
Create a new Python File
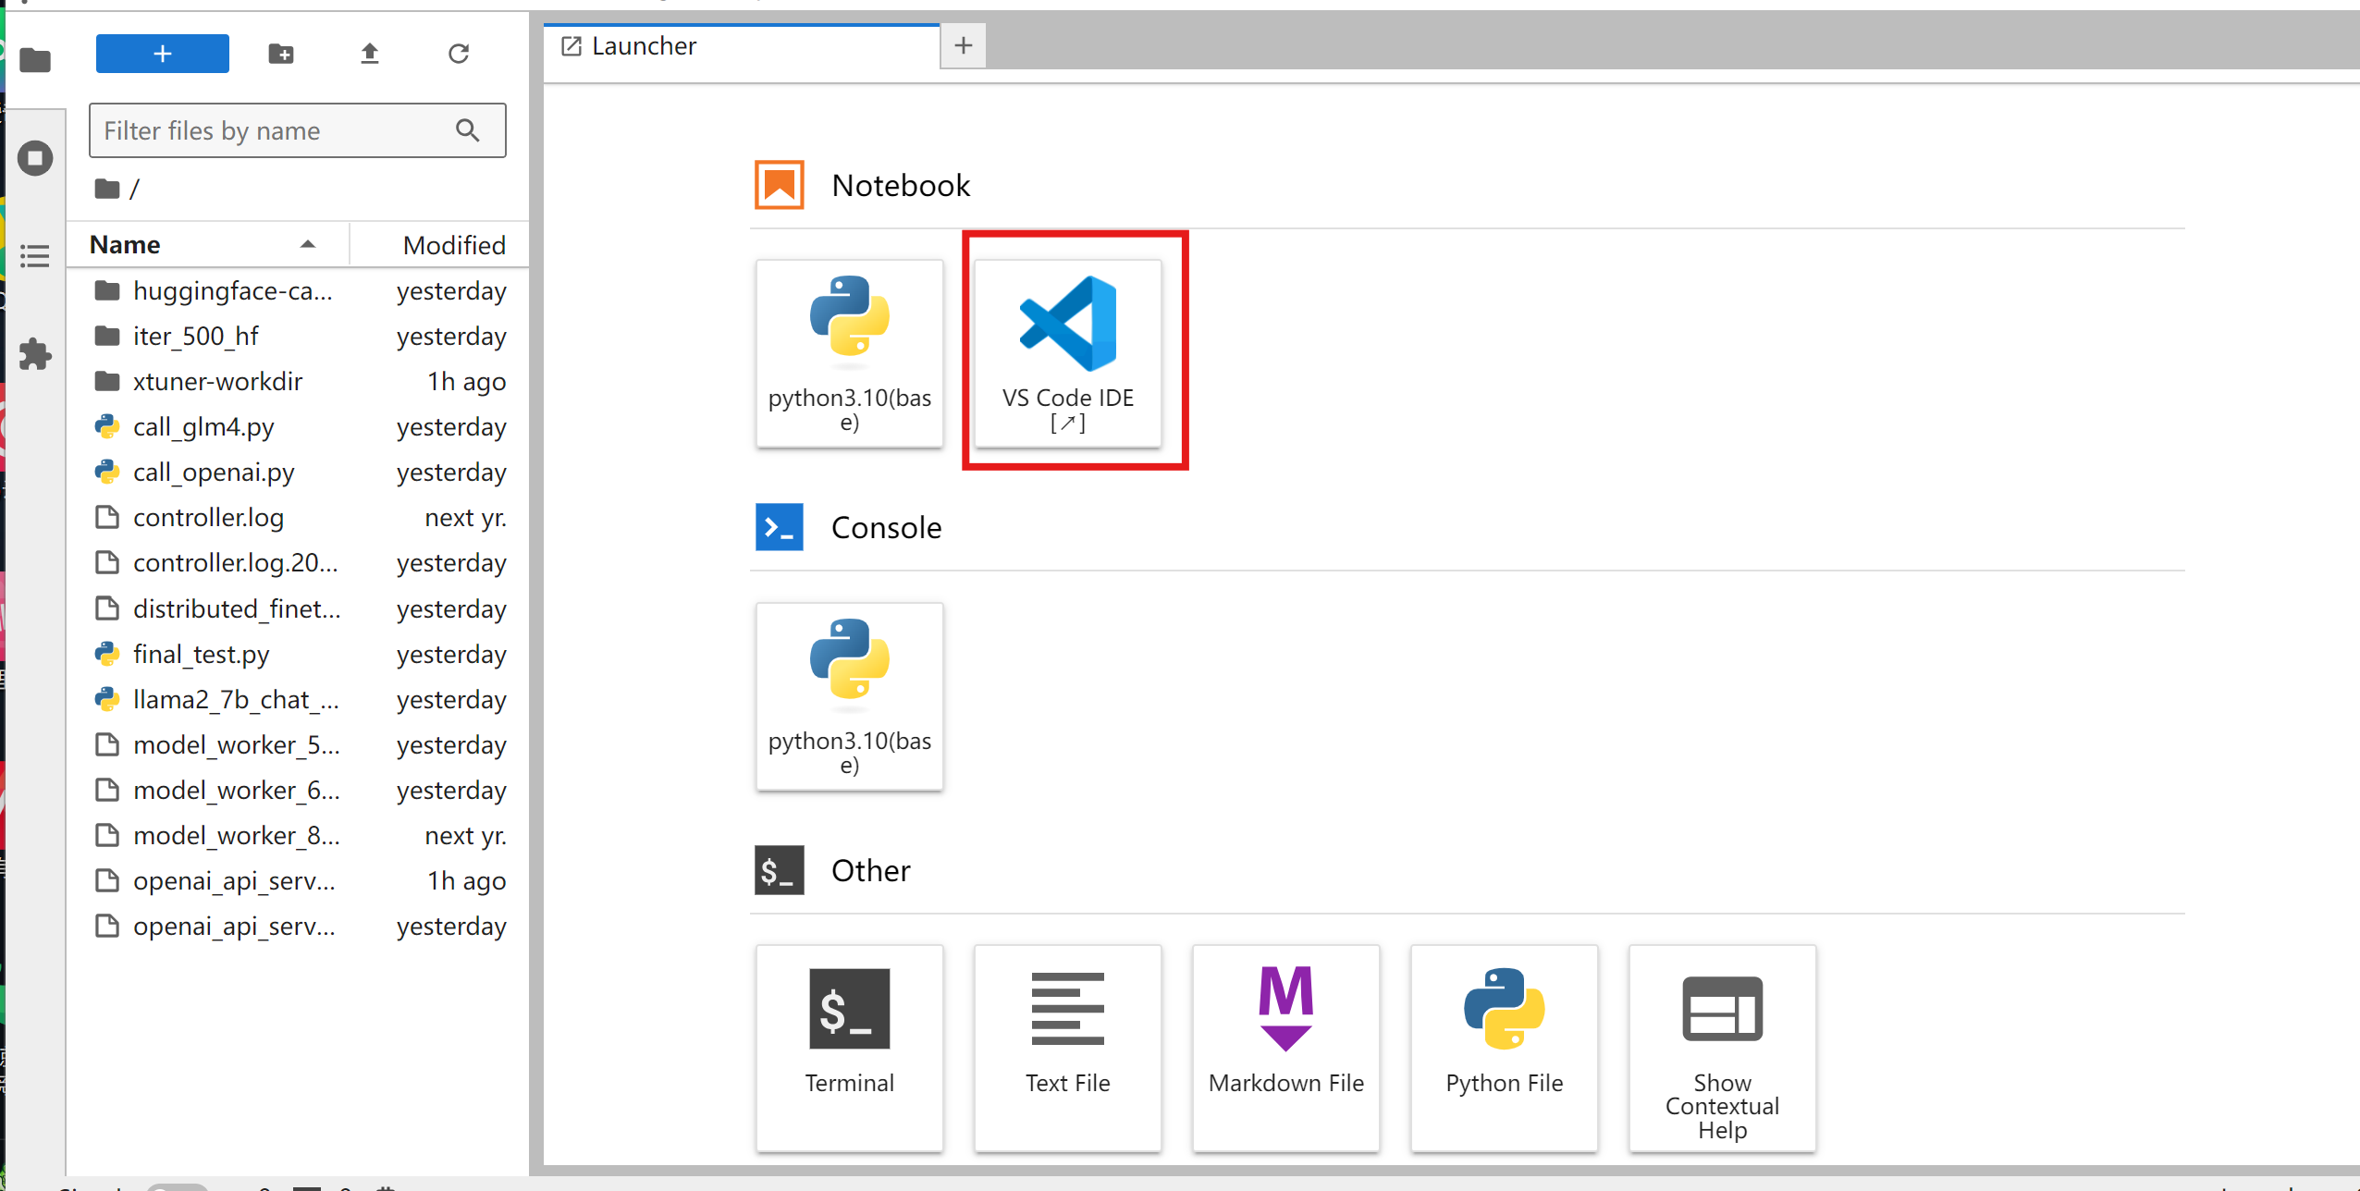pos(1505,1048)
